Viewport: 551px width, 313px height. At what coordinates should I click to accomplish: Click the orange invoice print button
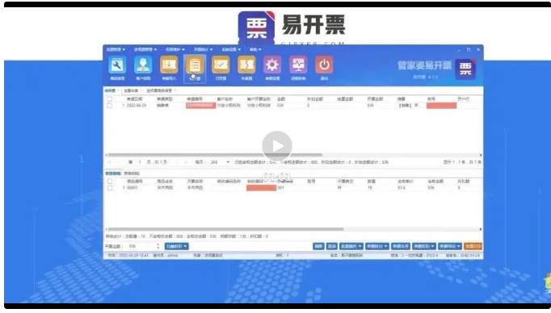click(473, 246)
